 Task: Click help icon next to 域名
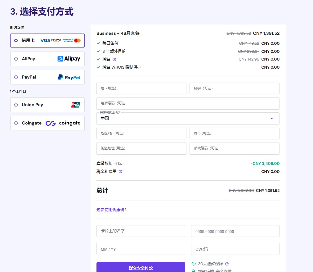pyautogui.click(x=114, y=59)
